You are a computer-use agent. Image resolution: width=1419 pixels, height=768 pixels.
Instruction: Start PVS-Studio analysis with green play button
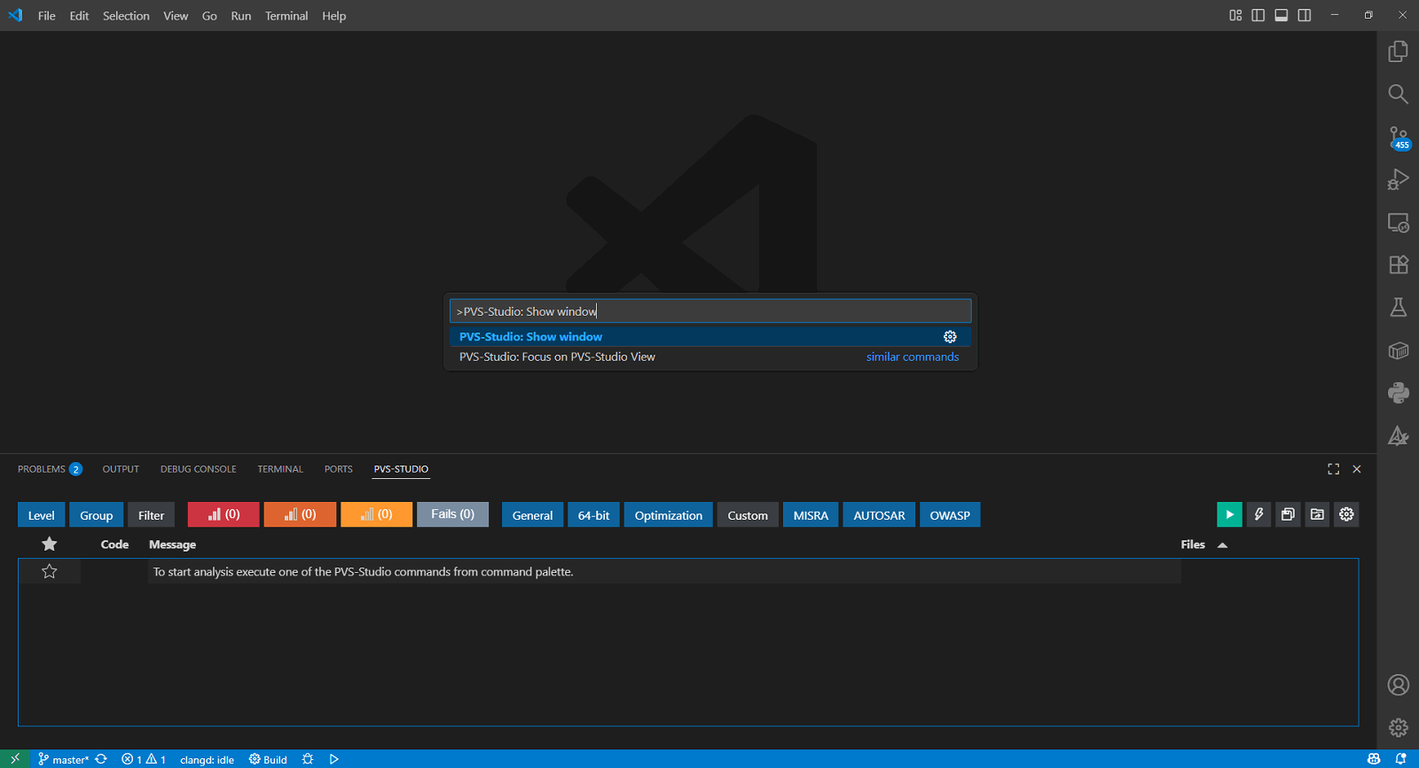point(1229,514)
